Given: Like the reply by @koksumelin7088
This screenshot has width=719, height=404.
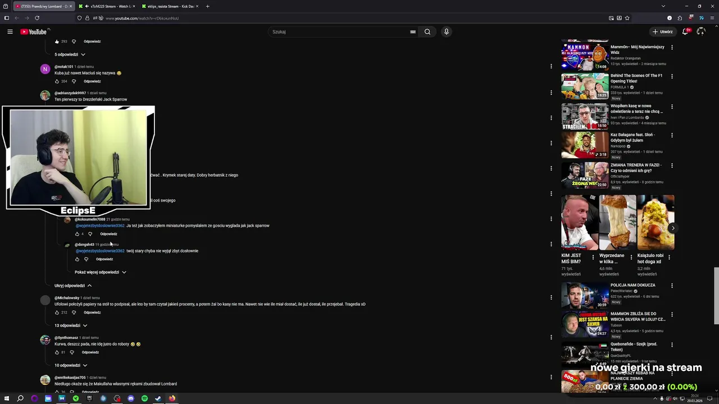Looking at the screenshot, I should (x=77, y=234).
